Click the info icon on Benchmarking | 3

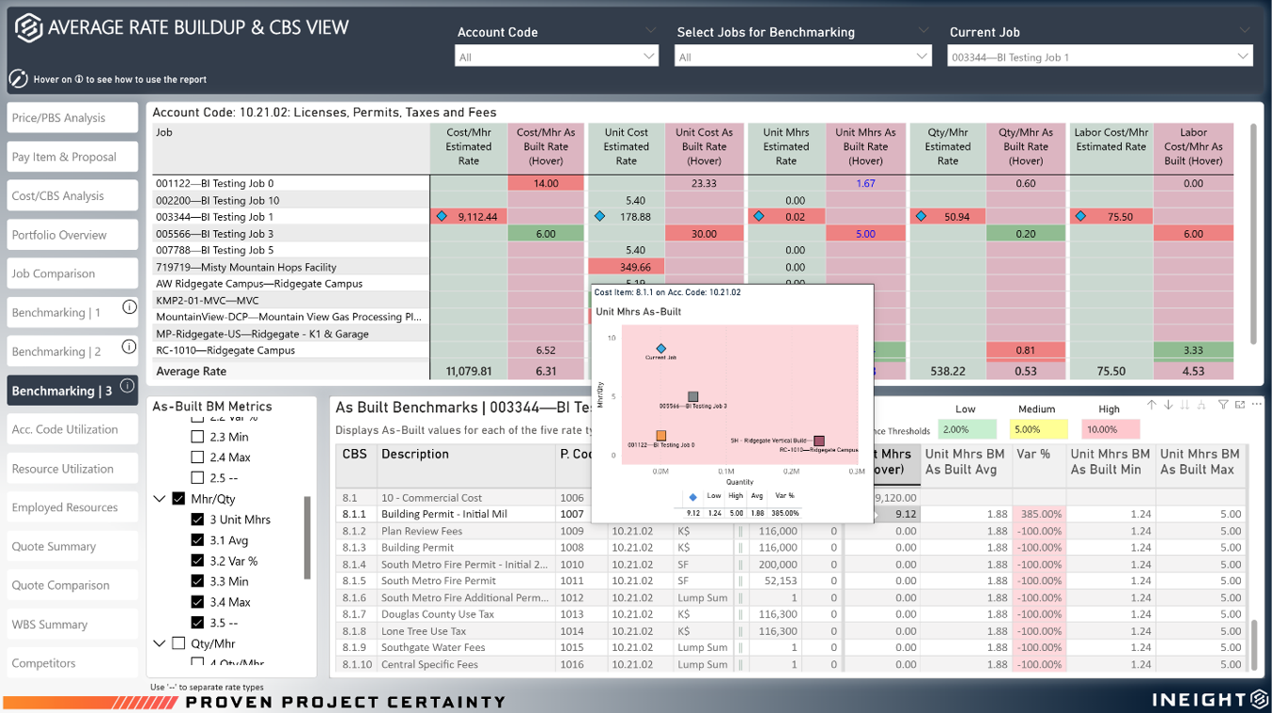pyautogui.click(x=127, y=385)
